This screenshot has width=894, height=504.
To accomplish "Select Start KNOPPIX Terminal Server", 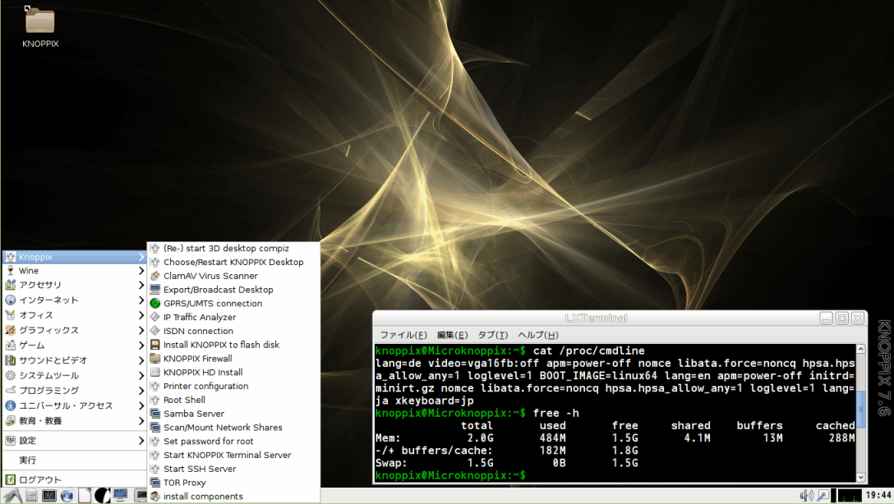I will point(233,455).
